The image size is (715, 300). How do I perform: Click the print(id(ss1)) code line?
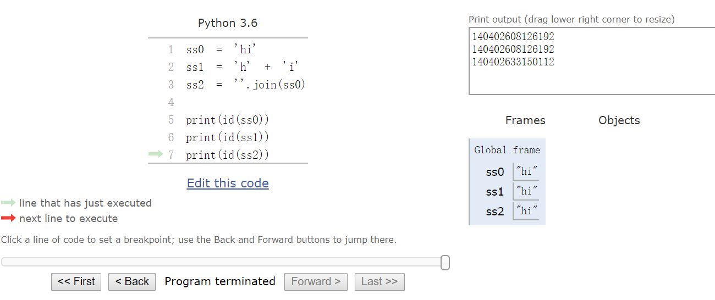[x=227, y=137]
